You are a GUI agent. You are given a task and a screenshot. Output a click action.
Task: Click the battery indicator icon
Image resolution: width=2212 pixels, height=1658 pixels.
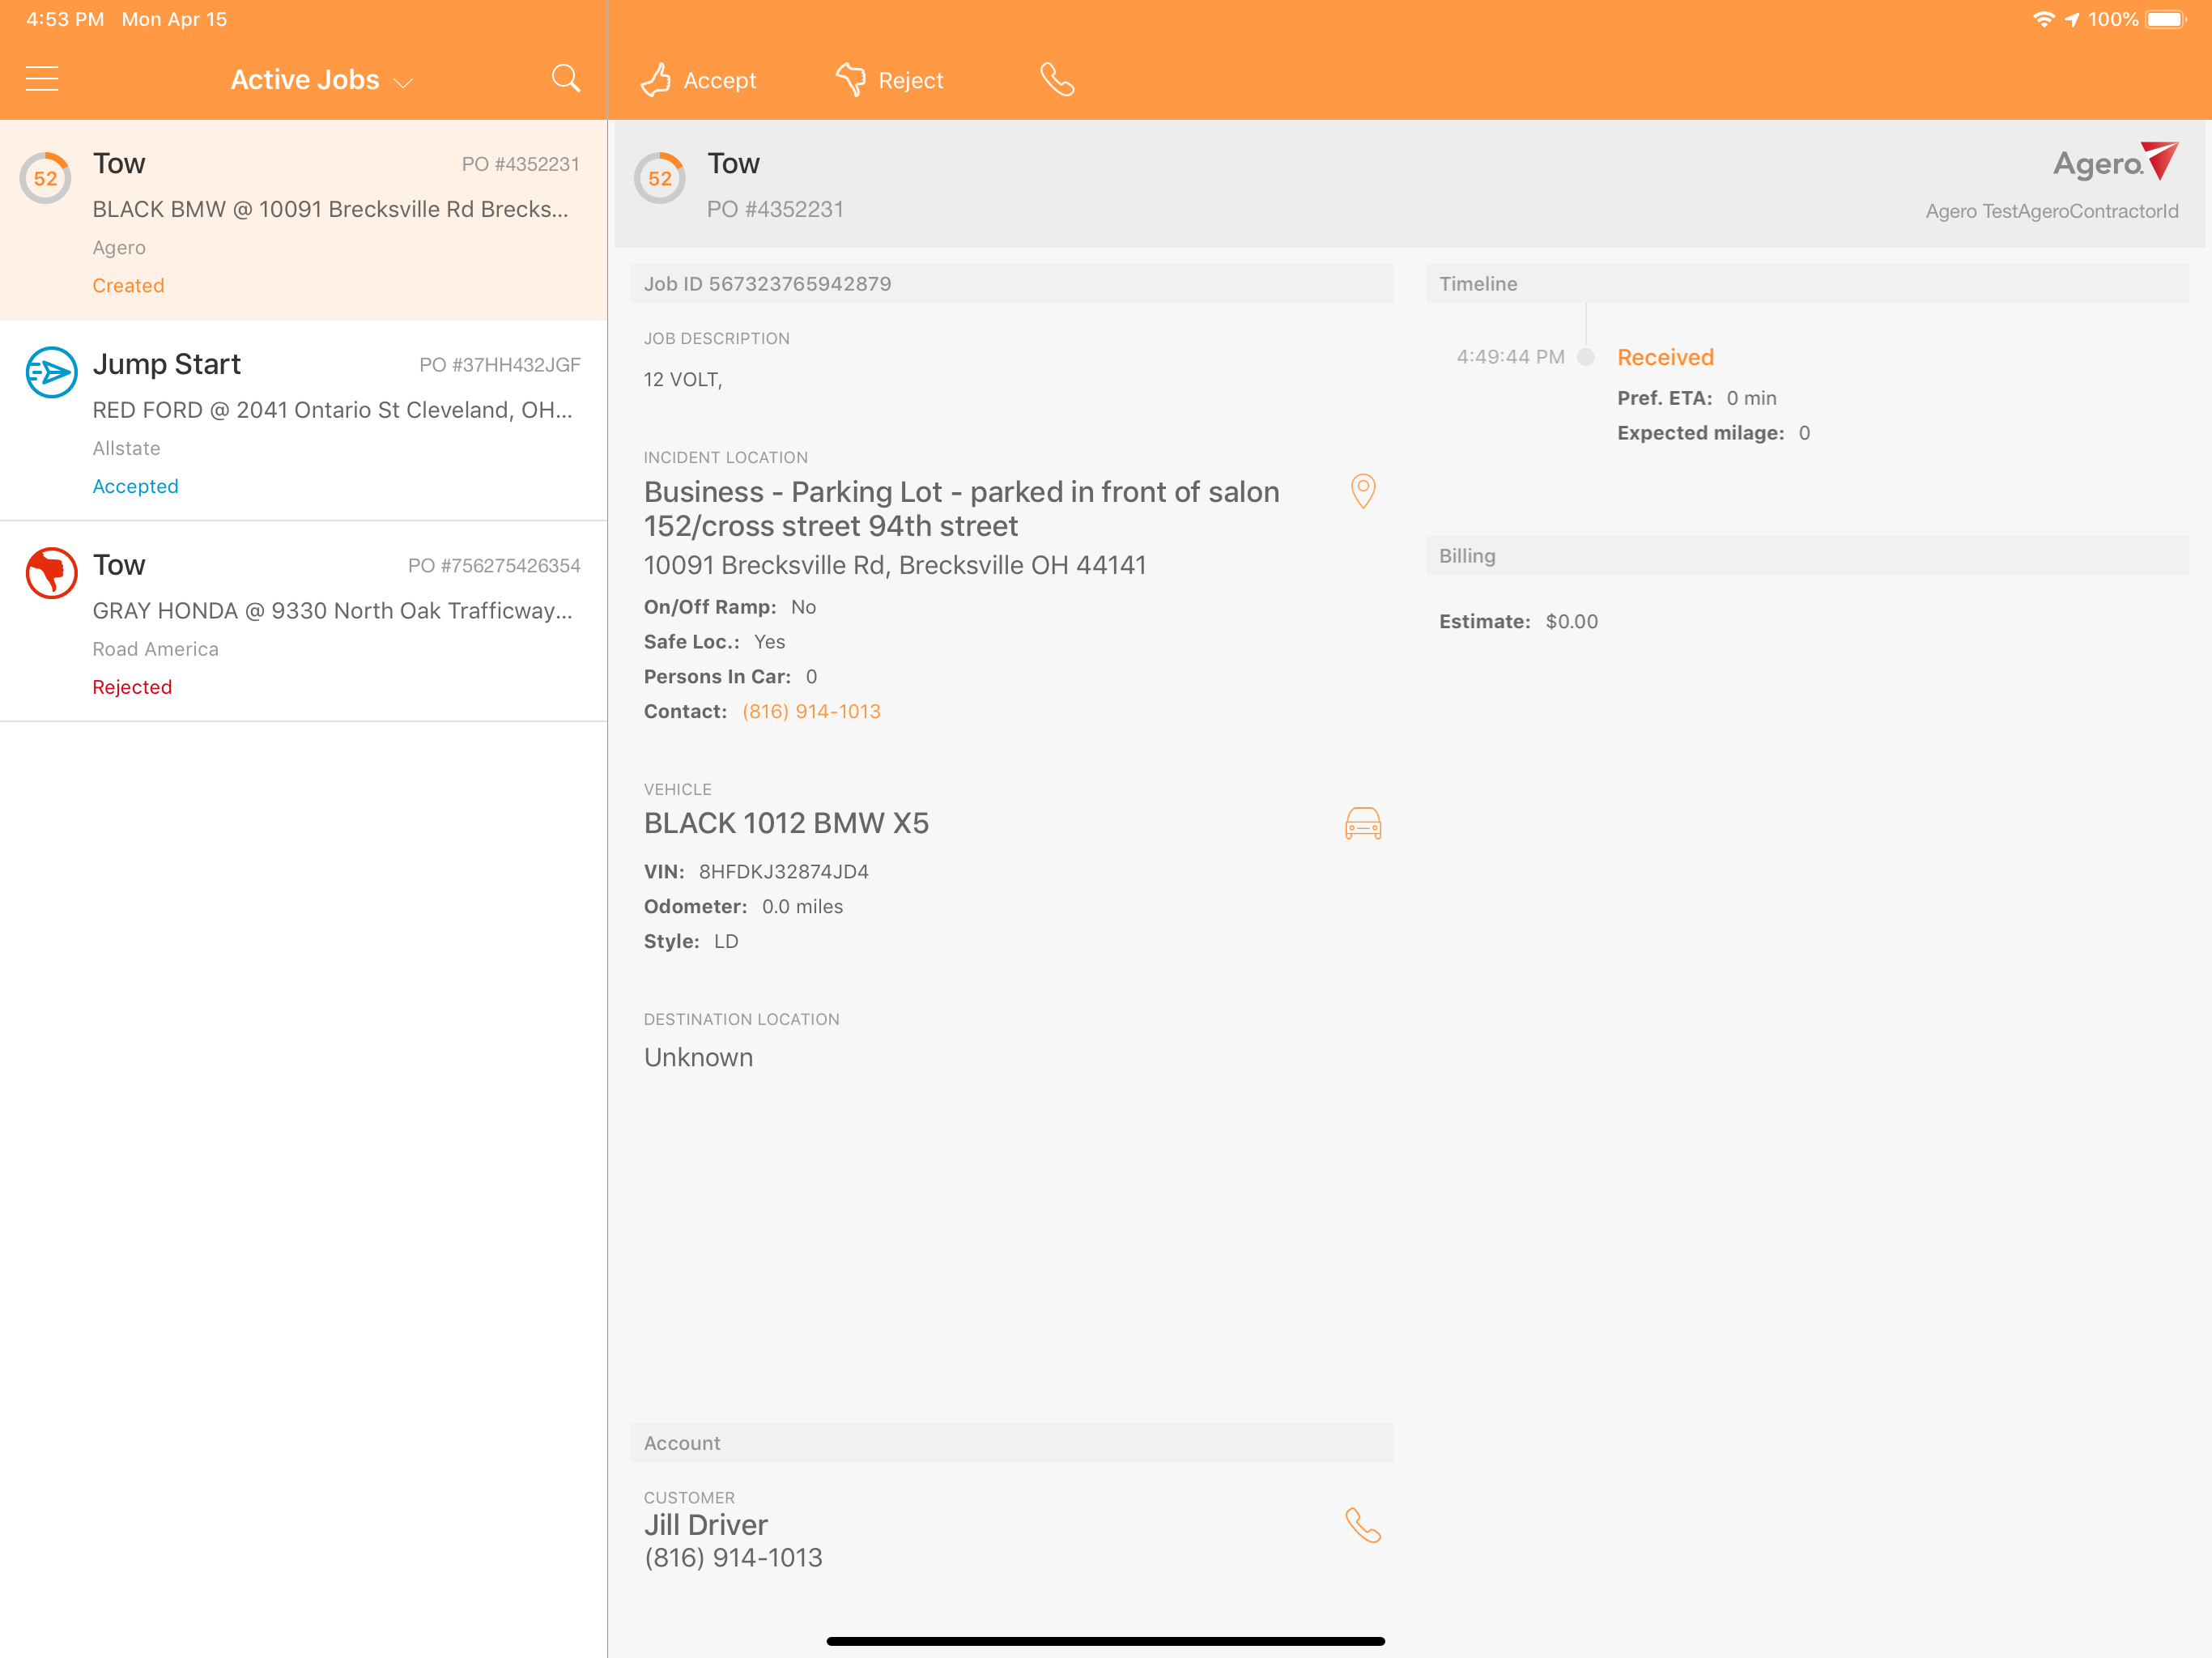2166,20
